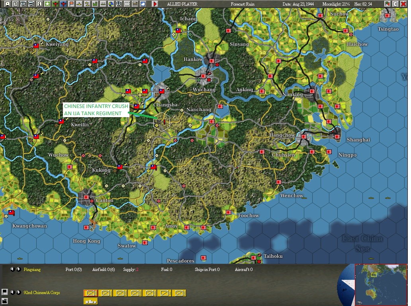This screenshot has height=306, width=411.
Task: Open the Pingsiang base name link
Action: (32, 270)
